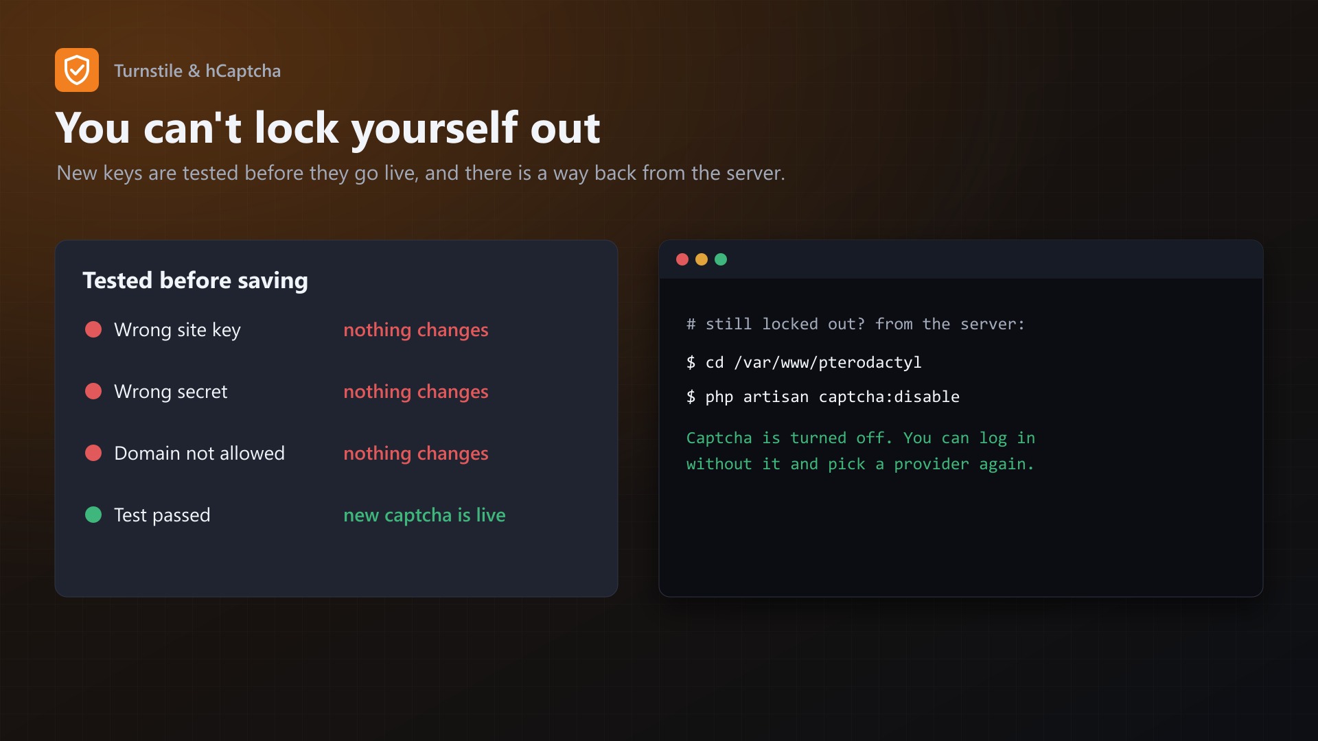Viewport: 1318px width, 741px height.
Task: Click 'nothing changes' next to Wrong secret
Action: [x=416, y=392]
